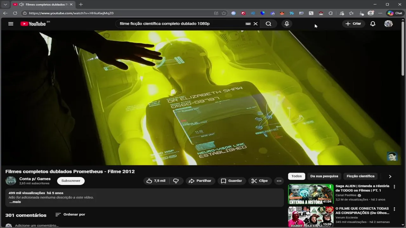
Task: Open the YouTube guide hamburger menu
Action: (11, 24)
